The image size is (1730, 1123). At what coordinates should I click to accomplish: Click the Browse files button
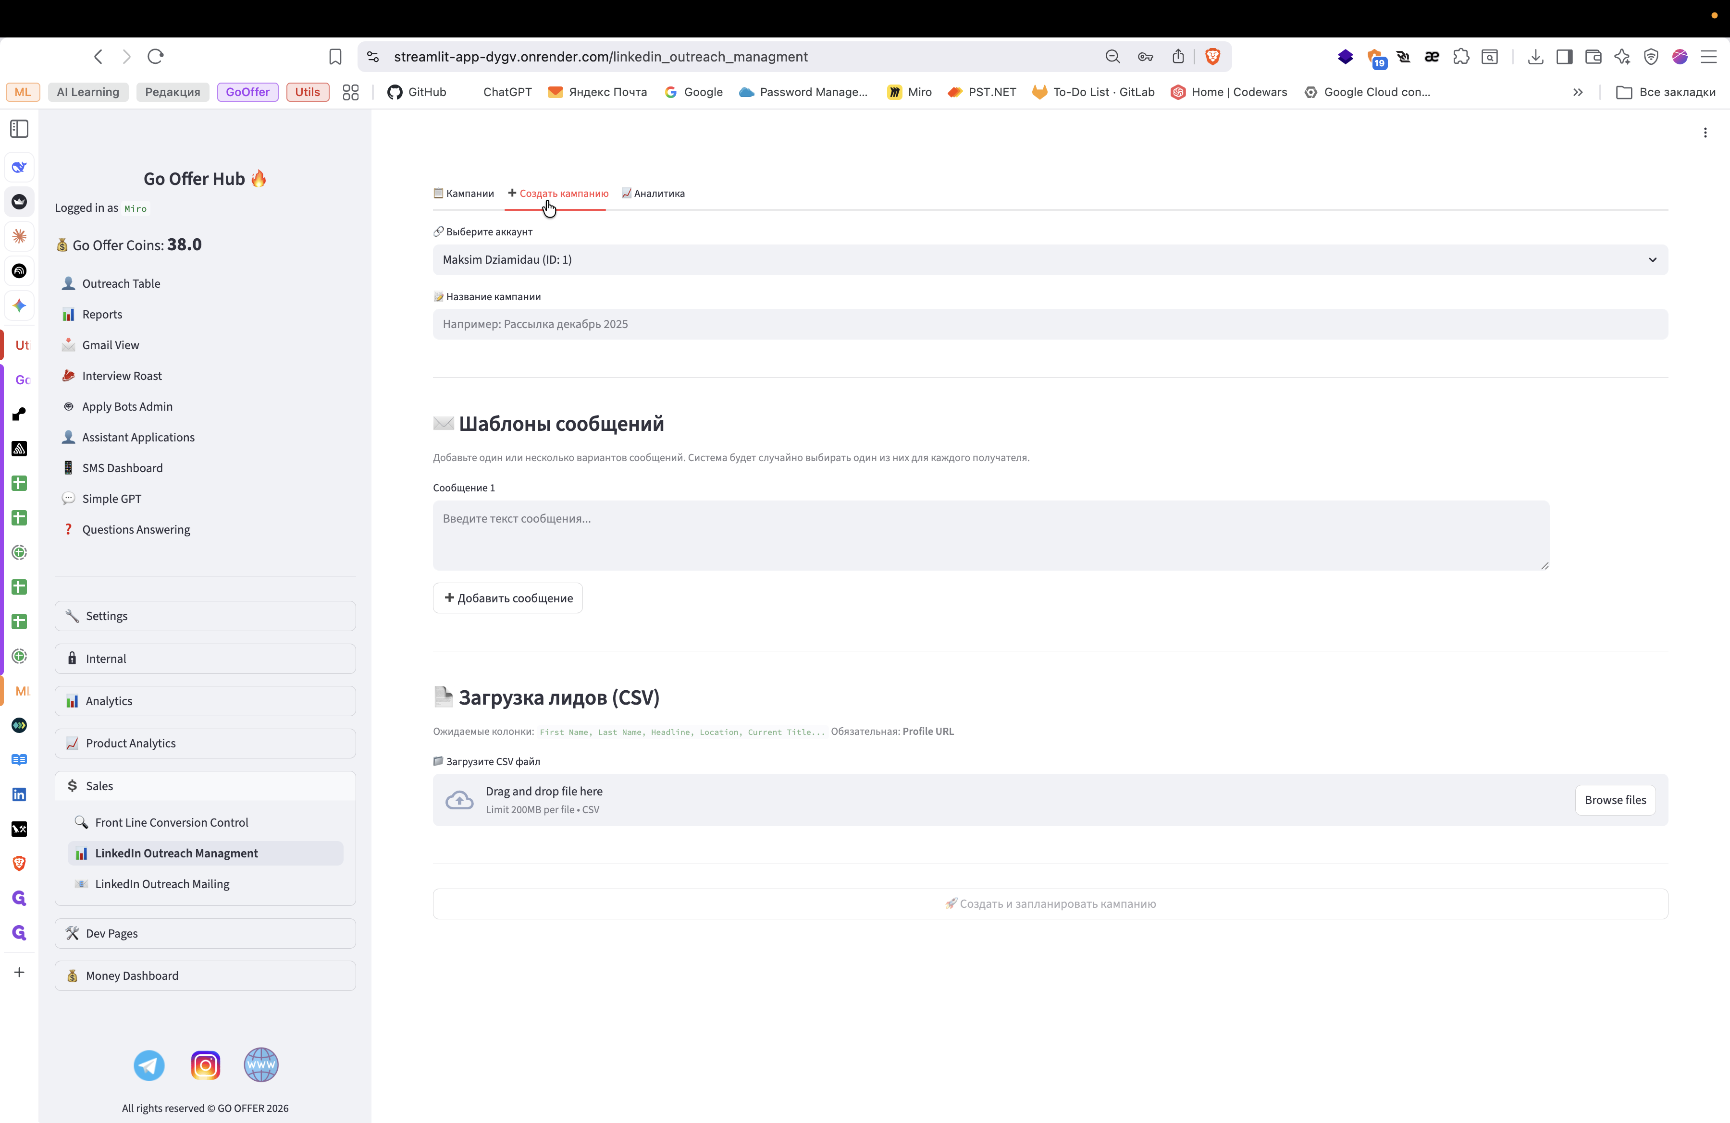[x=1614, y=800]
